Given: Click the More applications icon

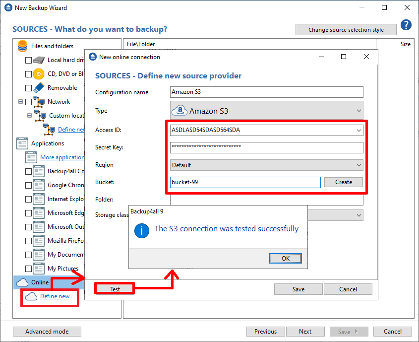Looking at the screenshot, I should 31,157.
